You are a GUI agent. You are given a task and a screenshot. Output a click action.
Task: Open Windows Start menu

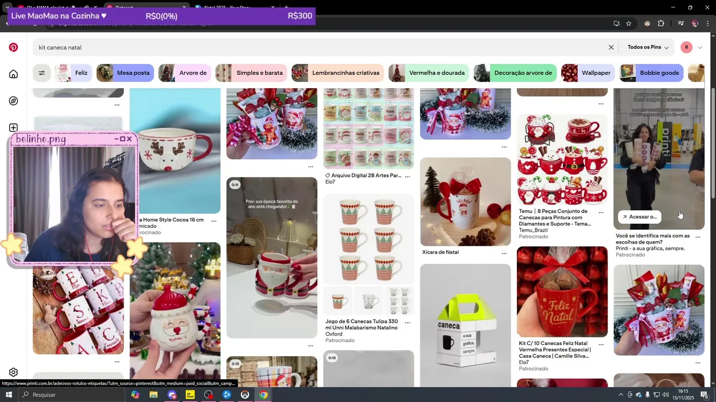(x=9, y=395)
